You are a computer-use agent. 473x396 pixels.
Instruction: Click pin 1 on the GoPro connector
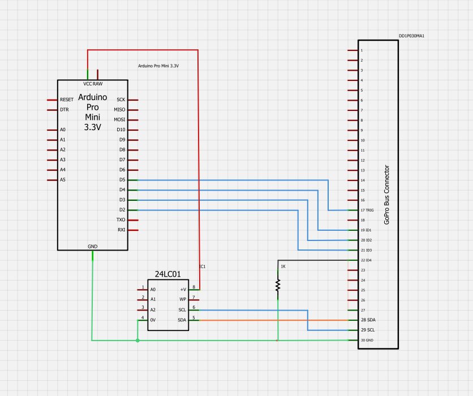point(352,50)
